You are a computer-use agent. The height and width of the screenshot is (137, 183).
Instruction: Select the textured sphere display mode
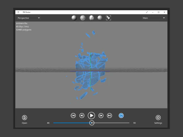(x=100, y=18)
